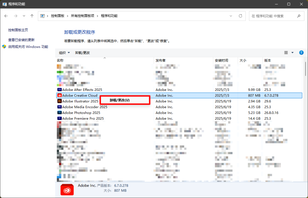The width and height of the screenshot is (308, 198).
Task: Click the 9.99 GB size value
Action: point(254,90)
